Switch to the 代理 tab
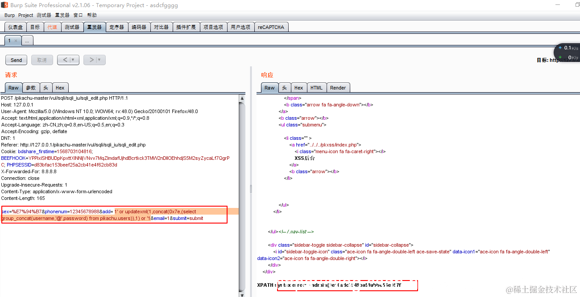 52,27
